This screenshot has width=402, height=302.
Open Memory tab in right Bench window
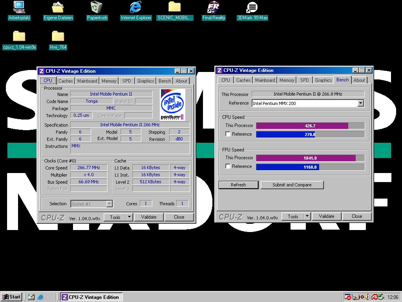point(287,80)
